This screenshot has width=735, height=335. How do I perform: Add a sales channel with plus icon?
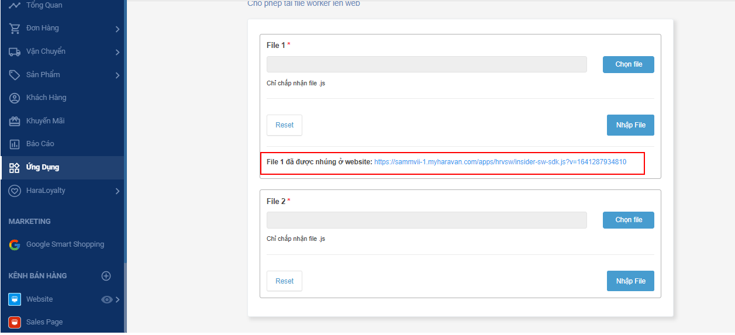pyautogui.click(x=106, y=275)
